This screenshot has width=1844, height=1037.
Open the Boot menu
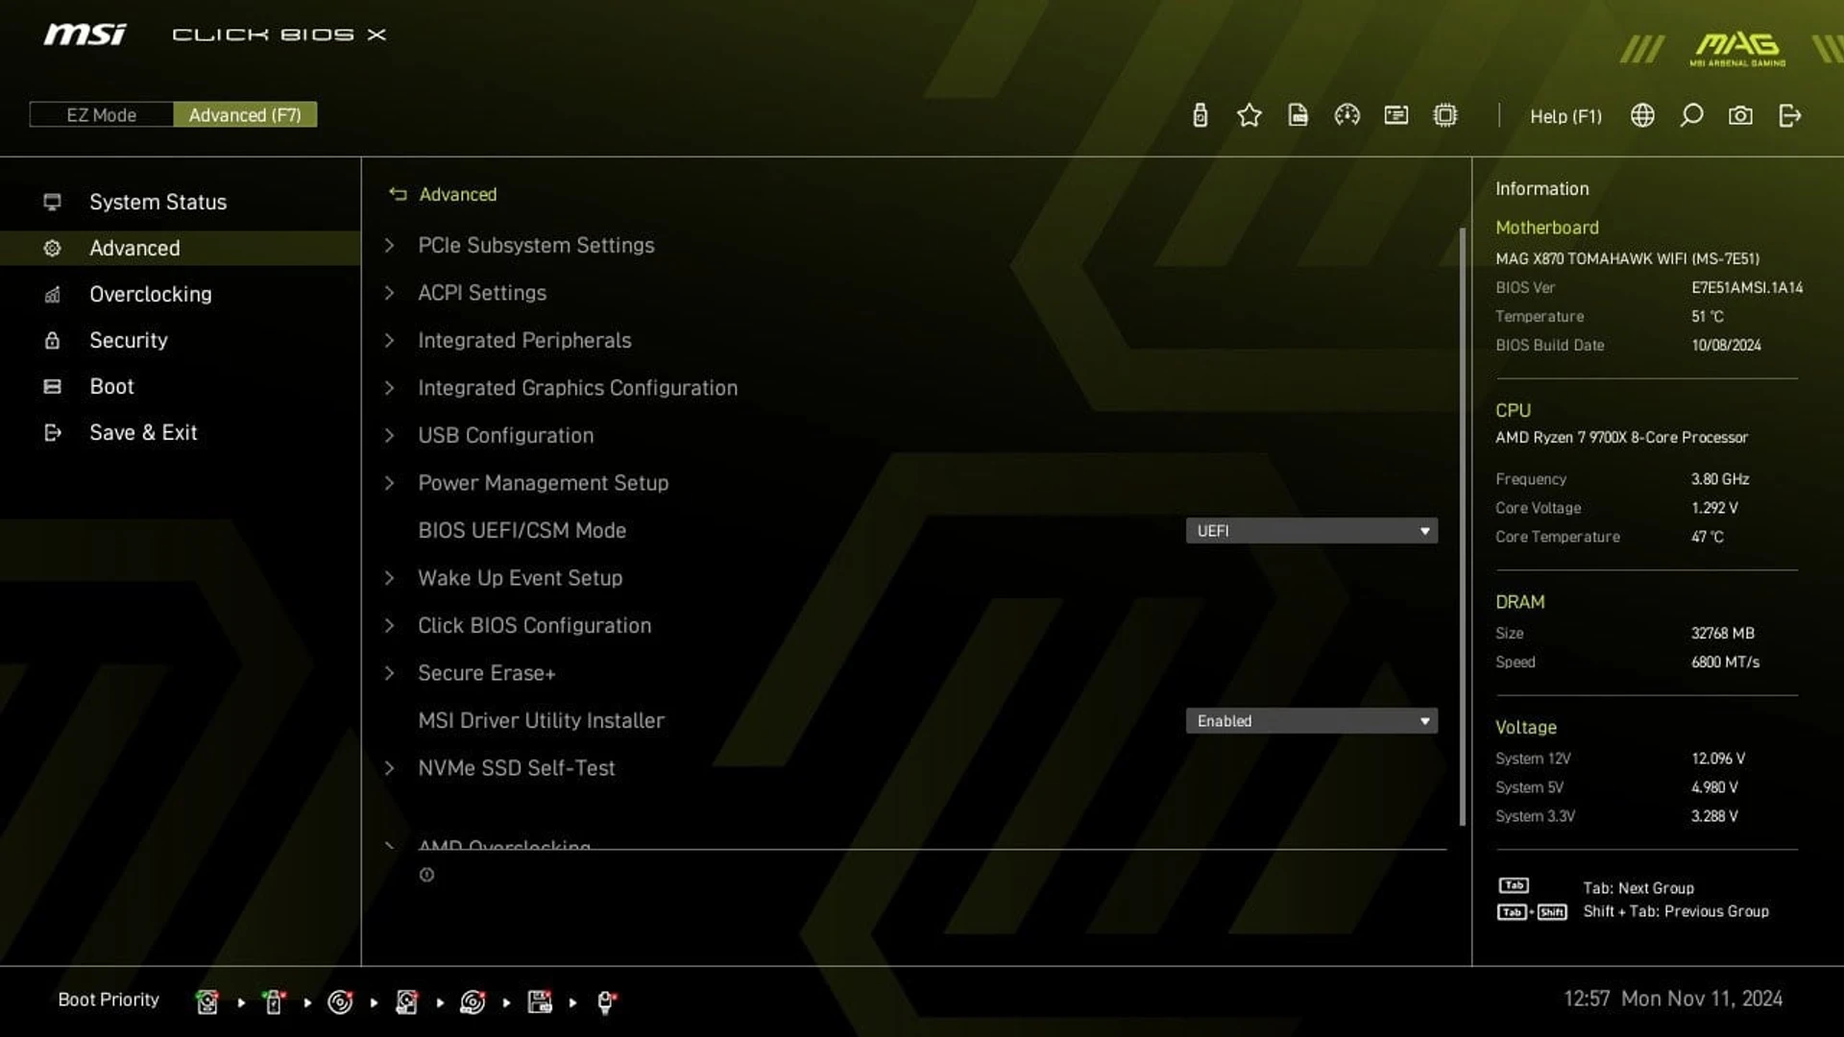[x=111, y=386]
